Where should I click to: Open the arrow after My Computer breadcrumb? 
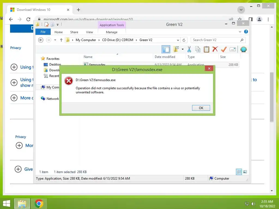[x=99, y=40]
